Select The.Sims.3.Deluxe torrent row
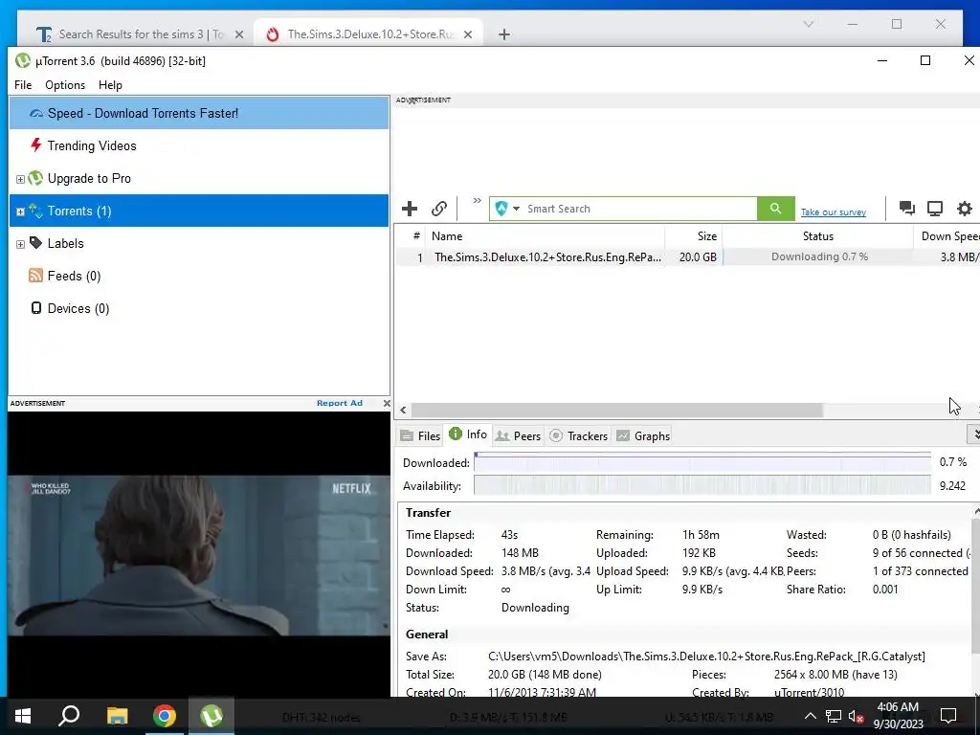Viewport: 980px width, 735px height. 687,256
